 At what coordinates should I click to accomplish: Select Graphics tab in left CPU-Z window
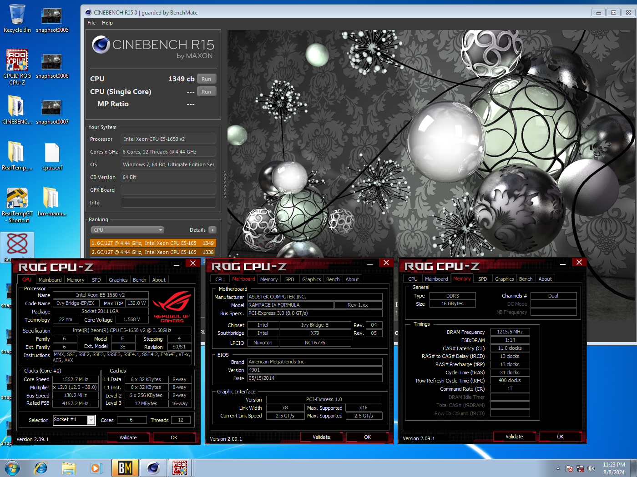[118, 280]
